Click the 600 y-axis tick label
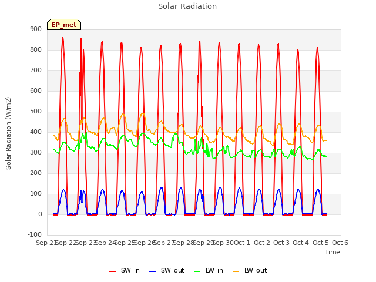 pyautogui.click(x=36, y=90)
